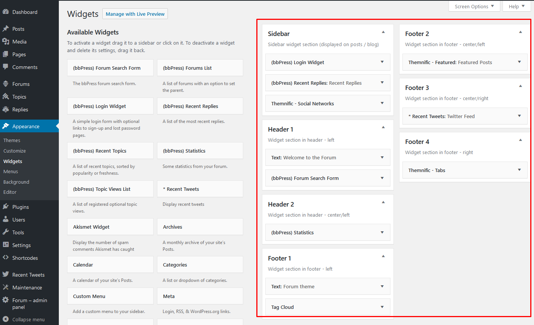Select the Calendar available widget
Screen dimensions: 534x325
110,265
